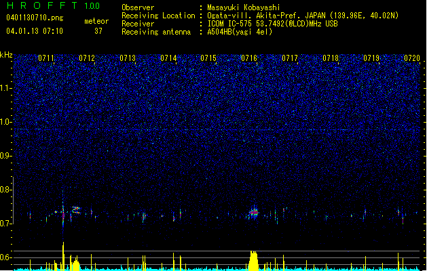Click the 1.1 frequency axis label

click(x=6, y=88)
